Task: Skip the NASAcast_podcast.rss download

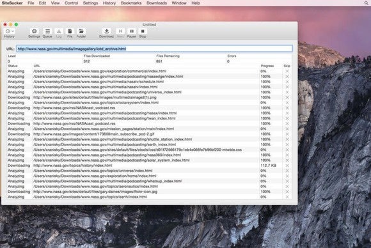Action: click(287, 123)
